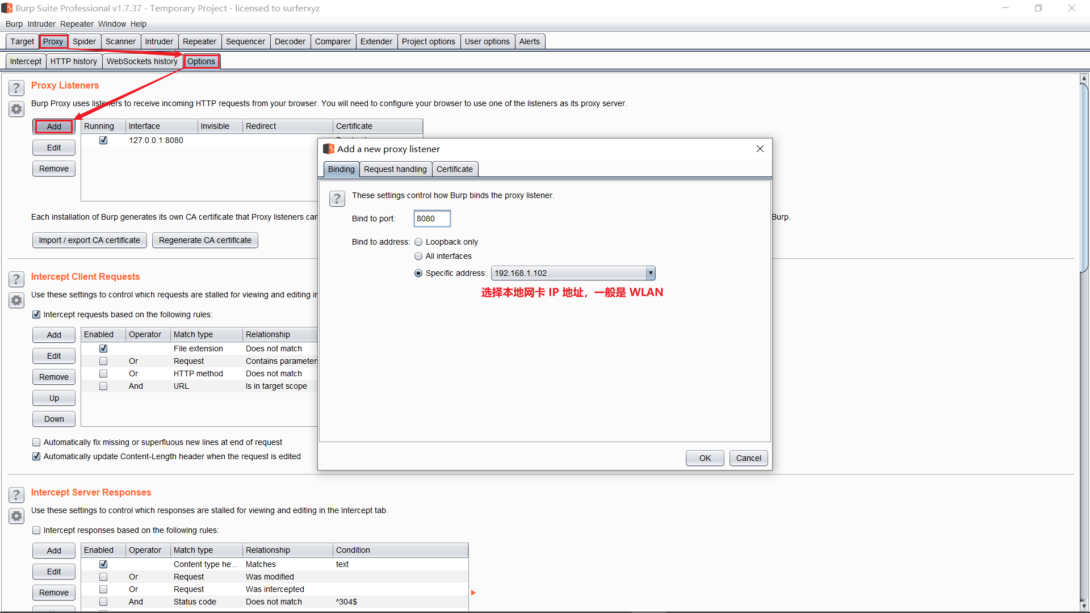Viewport: 1090px width, 613px height.
Task: Select Loopback only radio button
Action: (x=418, y=241)
